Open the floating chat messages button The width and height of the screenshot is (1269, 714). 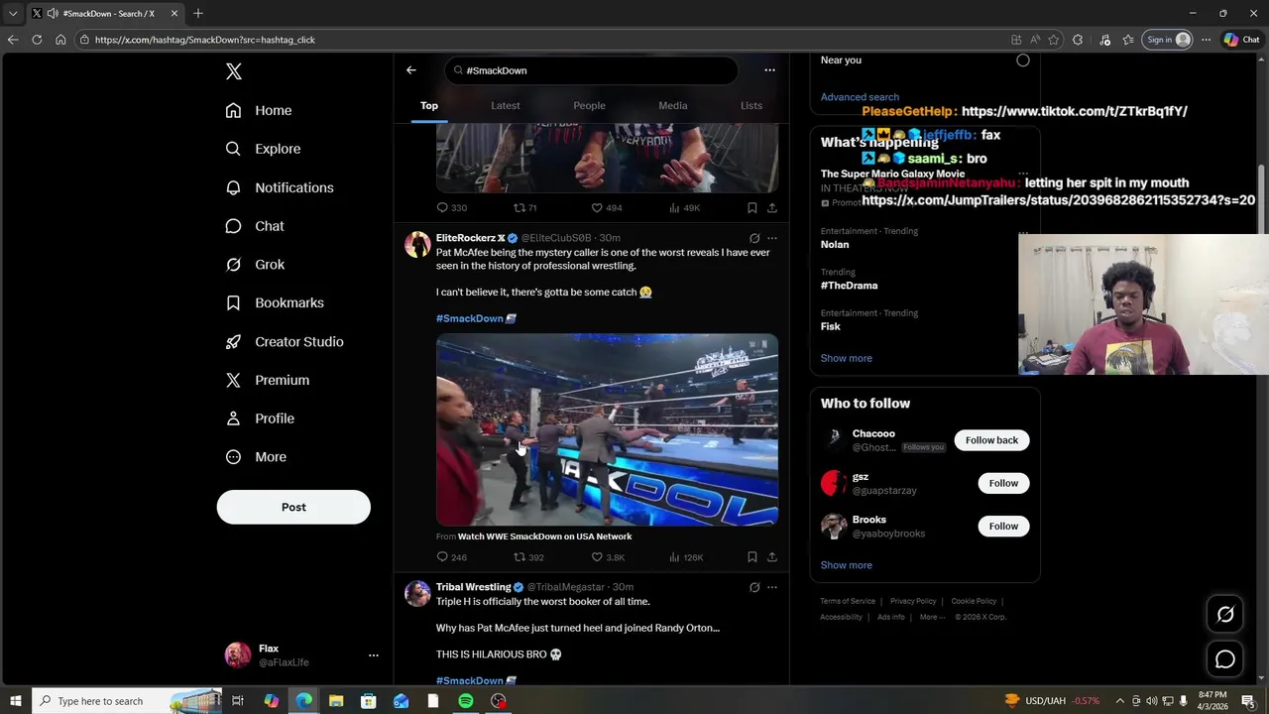coord(1225,659)
